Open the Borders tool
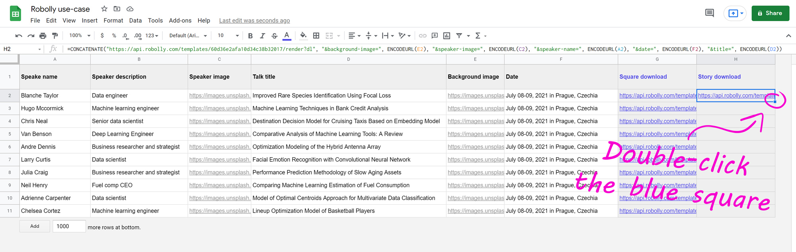The width and height of the screenshot is (796, 252). pos(316,36)
